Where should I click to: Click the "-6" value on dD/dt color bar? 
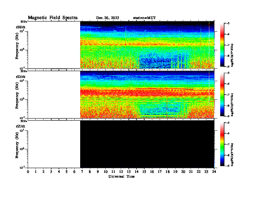(228, 84)
